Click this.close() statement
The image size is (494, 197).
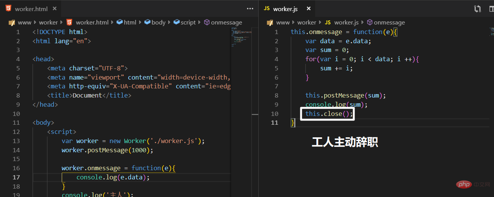tap(329, 114)
